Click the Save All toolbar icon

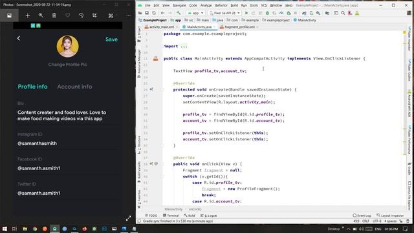(x=147, y=13)
